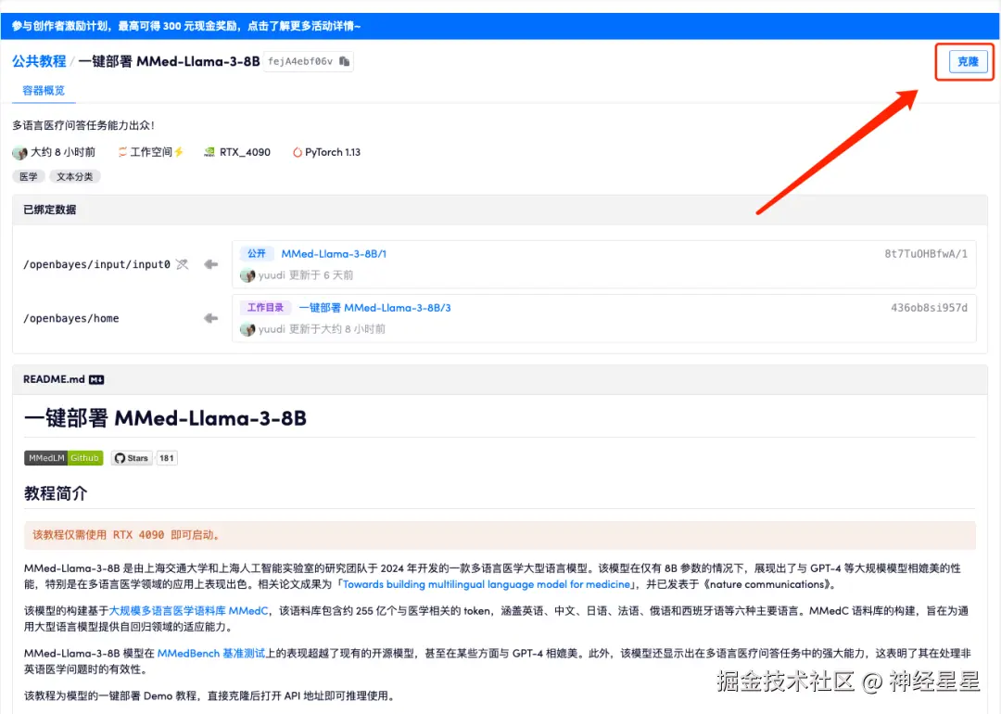
Task: Click the blue creator incentive banner
Action: pos(500,26)
